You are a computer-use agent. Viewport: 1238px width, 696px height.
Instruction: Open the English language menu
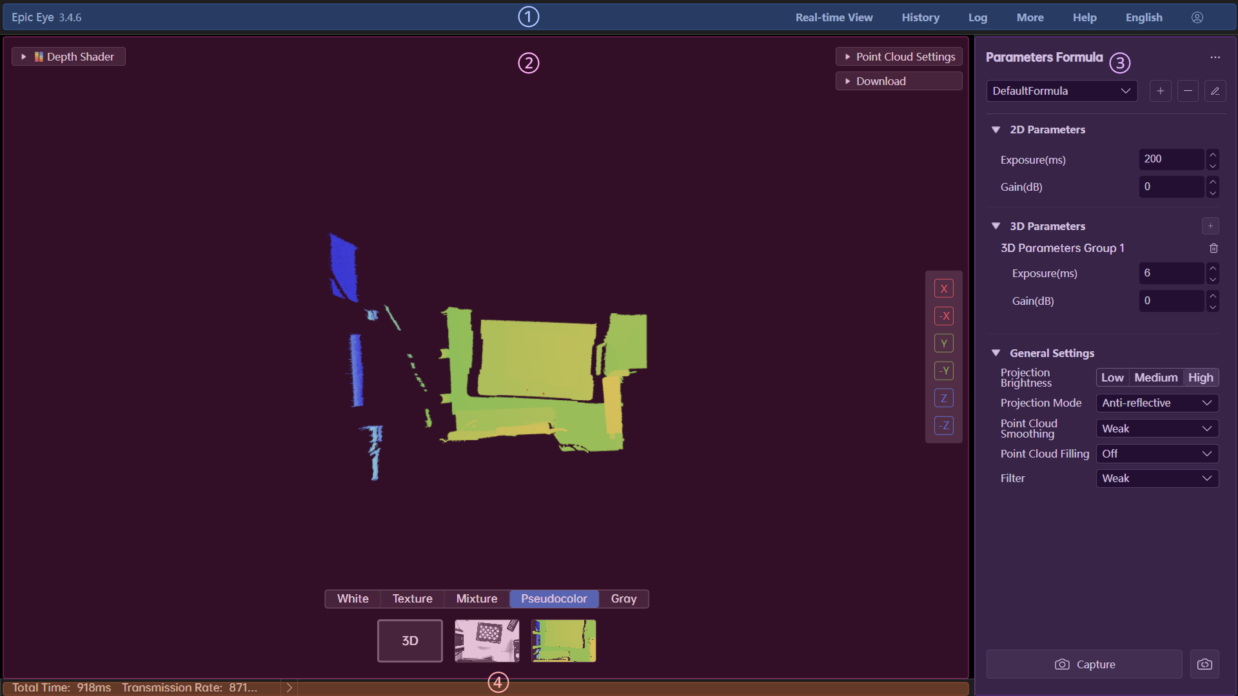(1144, 17)
